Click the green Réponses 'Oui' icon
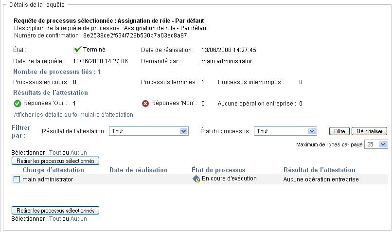The image size is (392, 232). 18,103
